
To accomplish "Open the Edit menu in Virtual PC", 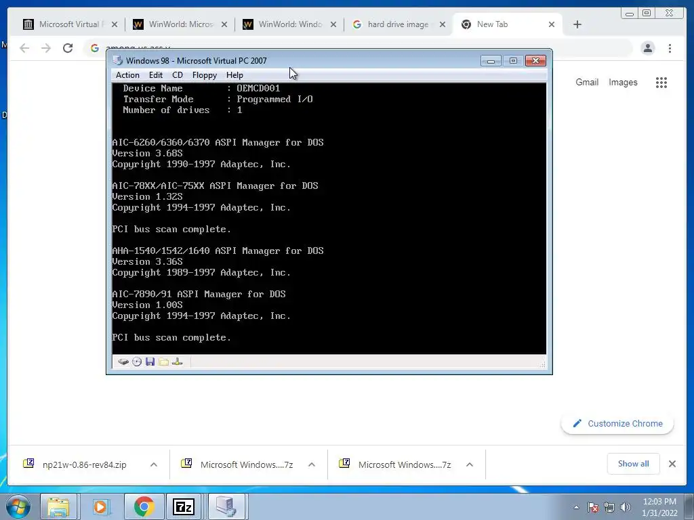I will (156, 75).
